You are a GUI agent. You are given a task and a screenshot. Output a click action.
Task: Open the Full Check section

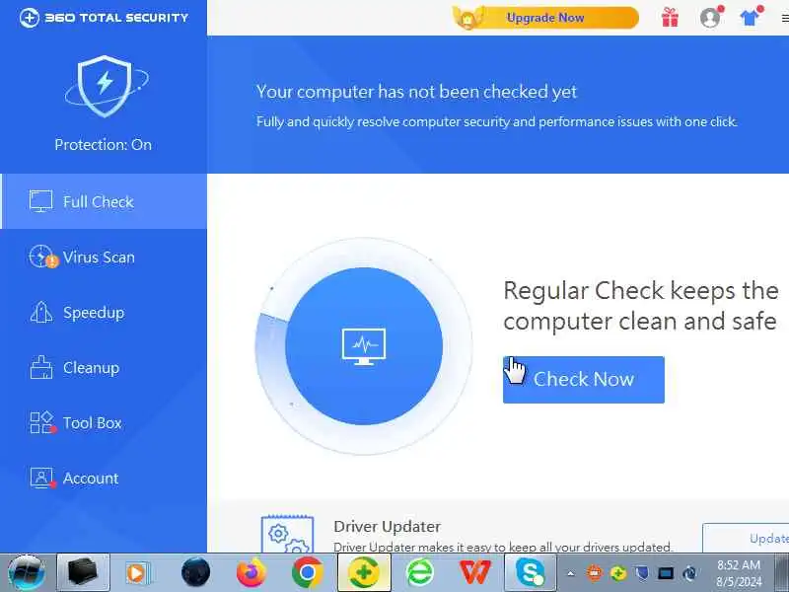pos(104,201)
